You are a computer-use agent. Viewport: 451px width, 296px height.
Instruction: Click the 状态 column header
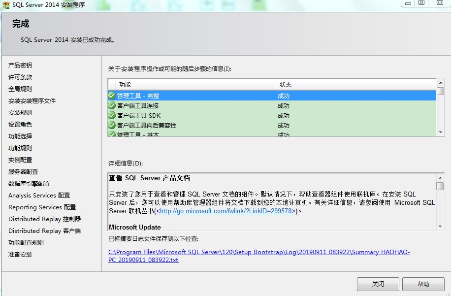(x=356, y=85)
